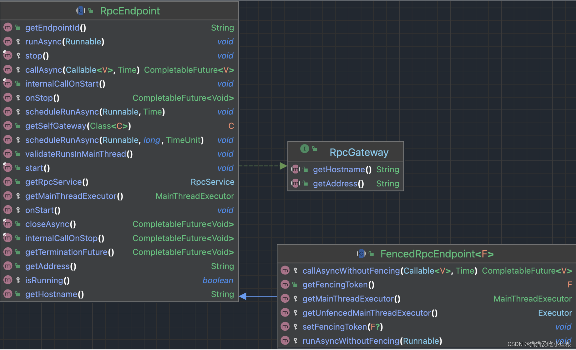Select getAddress() in RpcGateway

point(338,183)
